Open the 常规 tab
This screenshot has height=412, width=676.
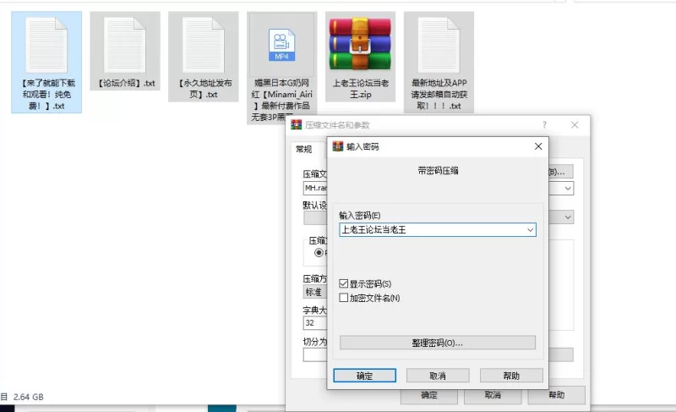[303, 149]
